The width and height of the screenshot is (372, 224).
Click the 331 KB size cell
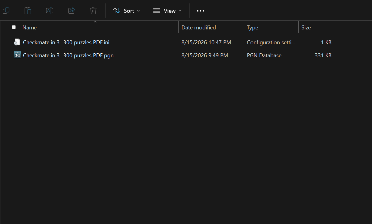[x=323, y=55]
